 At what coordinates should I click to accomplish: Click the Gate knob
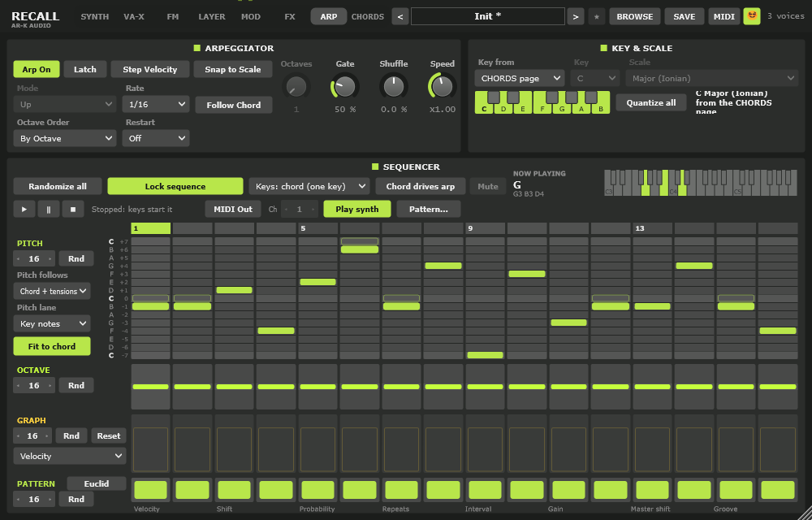[344, 86]
